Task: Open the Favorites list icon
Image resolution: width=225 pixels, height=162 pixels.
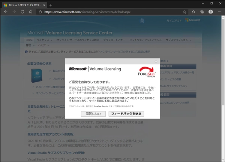Action: tap(193, 12)
